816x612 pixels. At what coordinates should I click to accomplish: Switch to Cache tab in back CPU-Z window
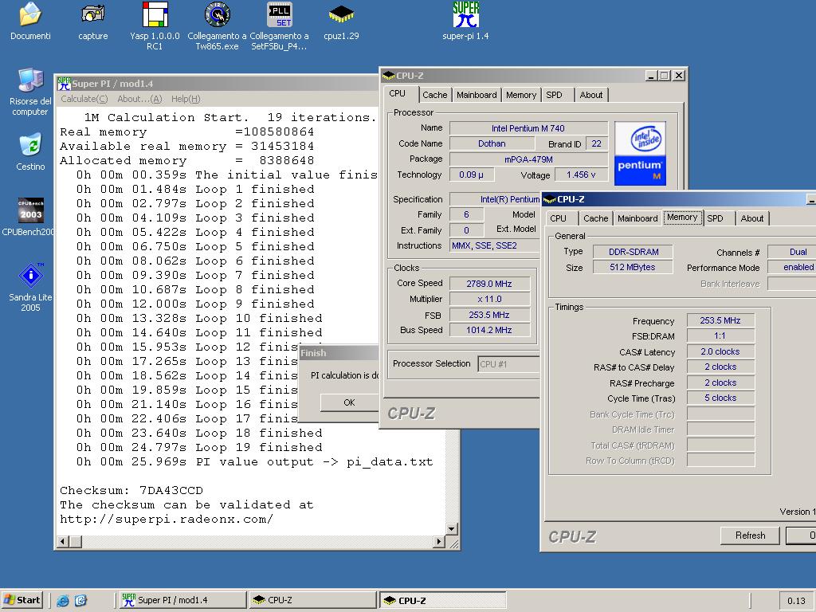(x=435, y=95)
